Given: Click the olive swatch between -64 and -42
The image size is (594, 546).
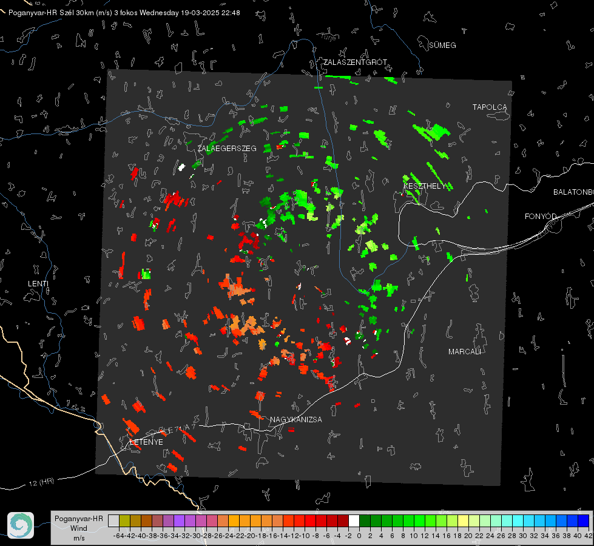Looking at the screenshot, I should pyautogui.click(x=124, y=521).
